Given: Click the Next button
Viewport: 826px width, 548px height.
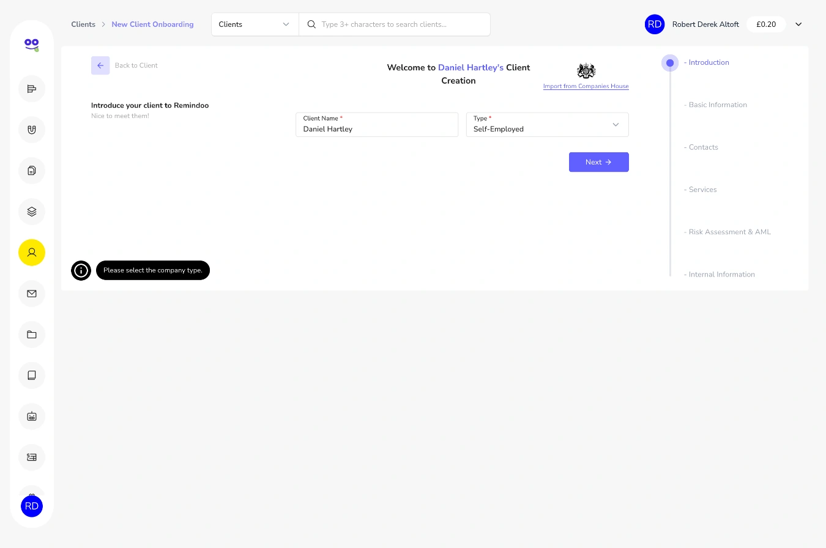Looking at the screenshot, I should pyautogui.click(x=599, y=162).
